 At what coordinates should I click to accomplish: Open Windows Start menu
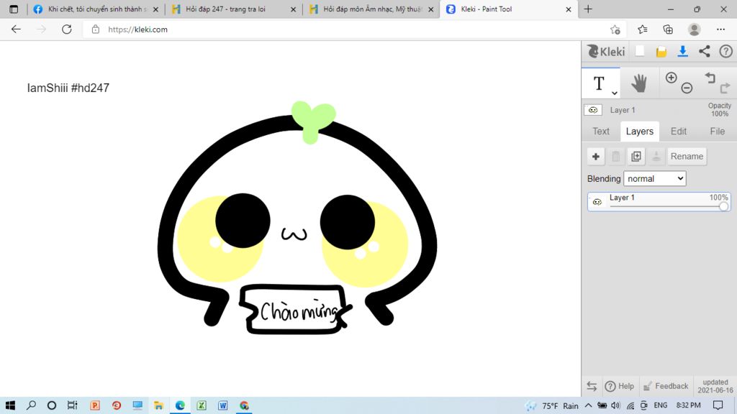[10, 405]
